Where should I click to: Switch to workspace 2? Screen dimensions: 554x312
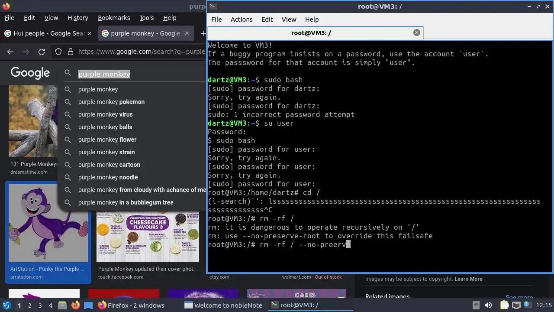point(29,305)
